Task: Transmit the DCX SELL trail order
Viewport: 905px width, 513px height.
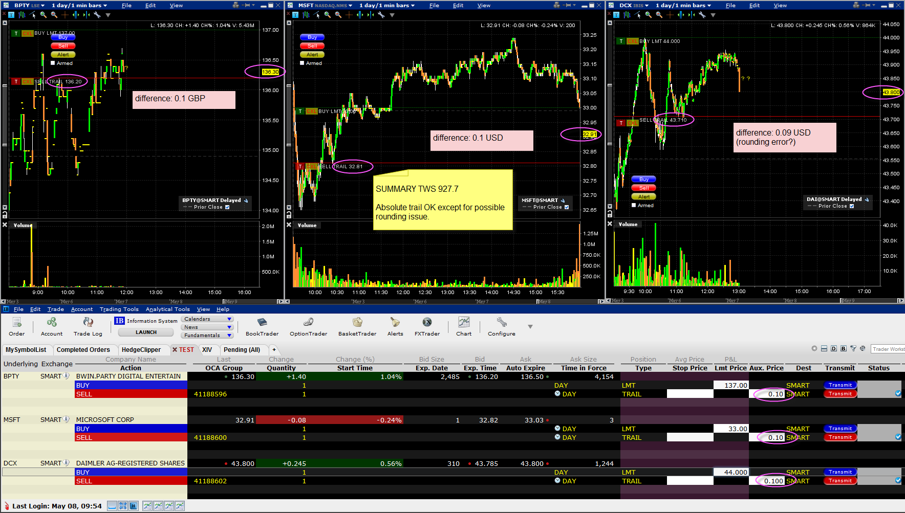Action: (x=840, y=481)
